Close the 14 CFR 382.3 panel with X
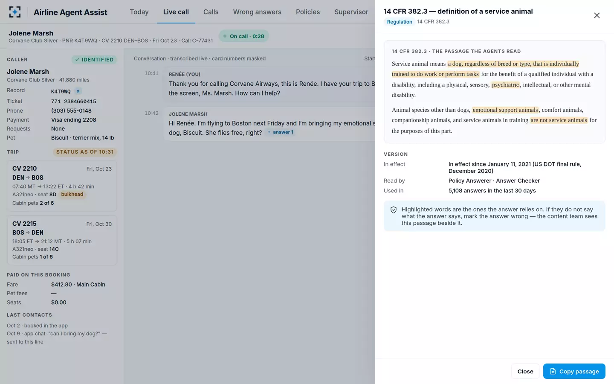 click(597, 15)
